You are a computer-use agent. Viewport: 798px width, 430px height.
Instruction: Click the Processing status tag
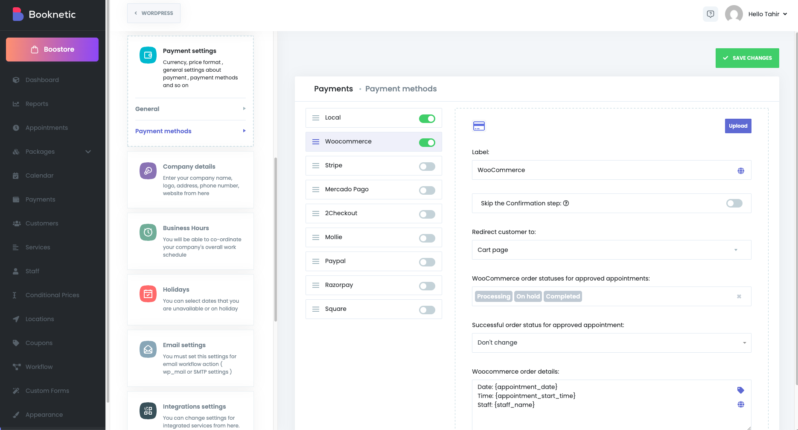[x=493, y=296]
